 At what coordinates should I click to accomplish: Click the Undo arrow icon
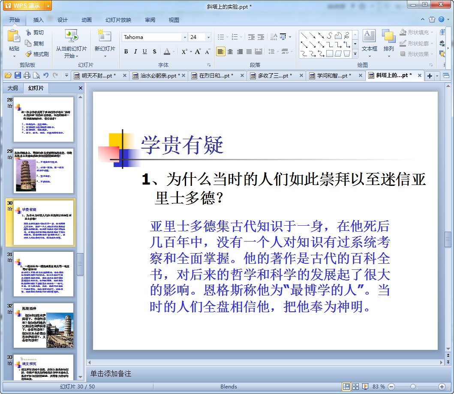pyautogui.click(x=46, y=75)
